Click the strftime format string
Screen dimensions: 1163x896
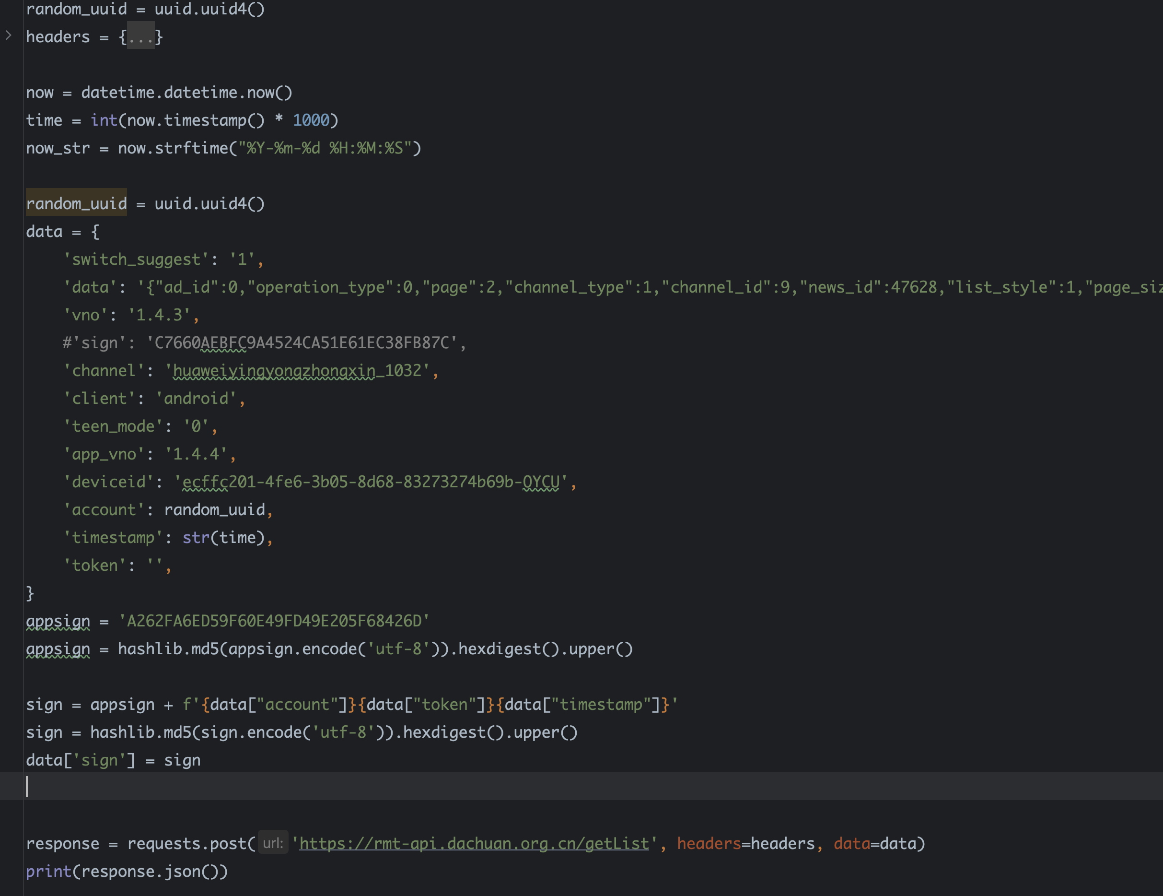325,148
